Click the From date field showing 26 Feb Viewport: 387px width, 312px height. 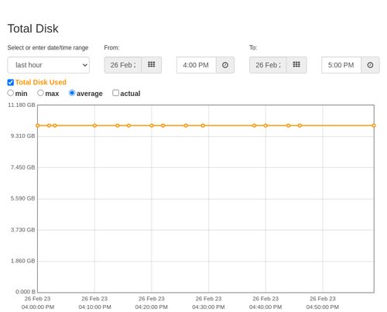tap(123, 65)
